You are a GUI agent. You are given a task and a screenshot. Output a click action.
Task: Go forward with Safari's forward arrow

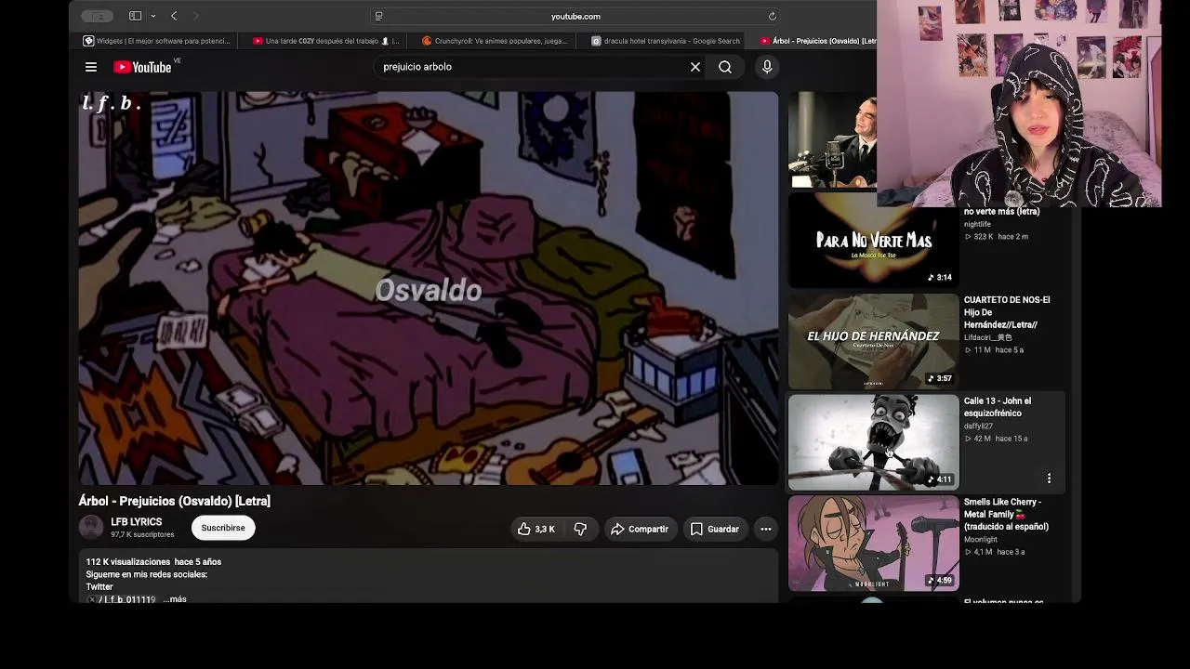pos(195,16)
